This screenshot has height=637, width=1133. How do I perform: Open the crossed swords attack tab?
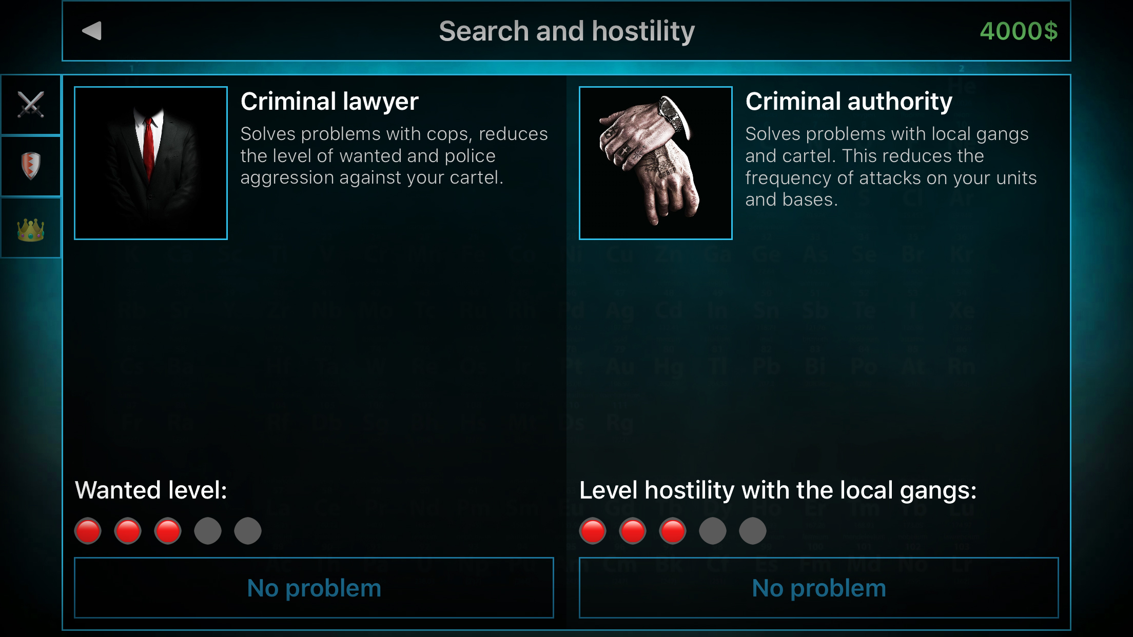[31, 105]
